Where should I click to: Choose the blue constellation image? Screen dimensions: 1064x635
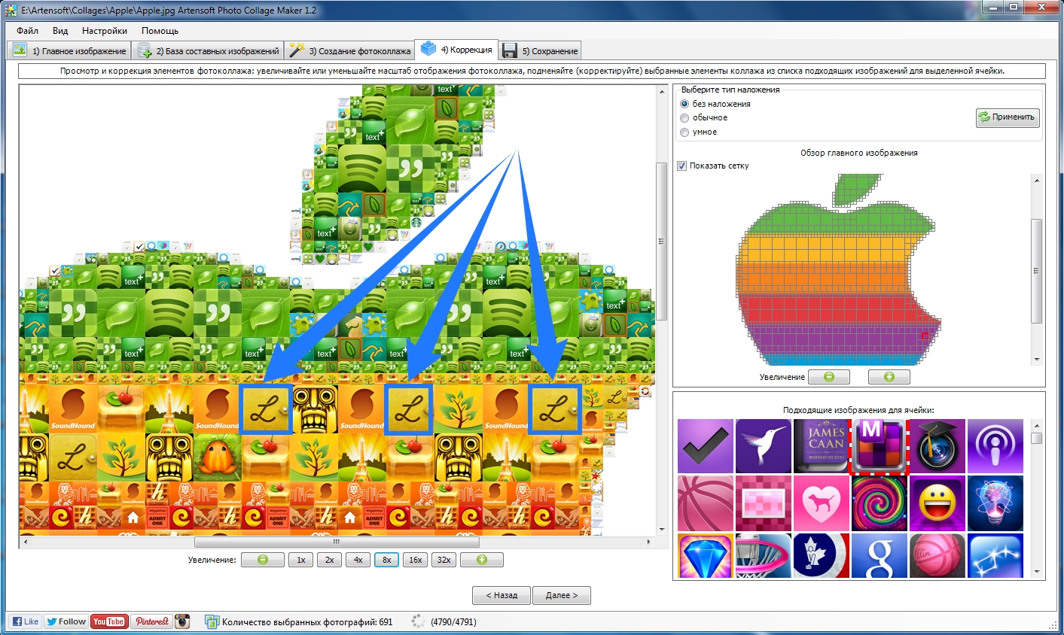[995, 555]
